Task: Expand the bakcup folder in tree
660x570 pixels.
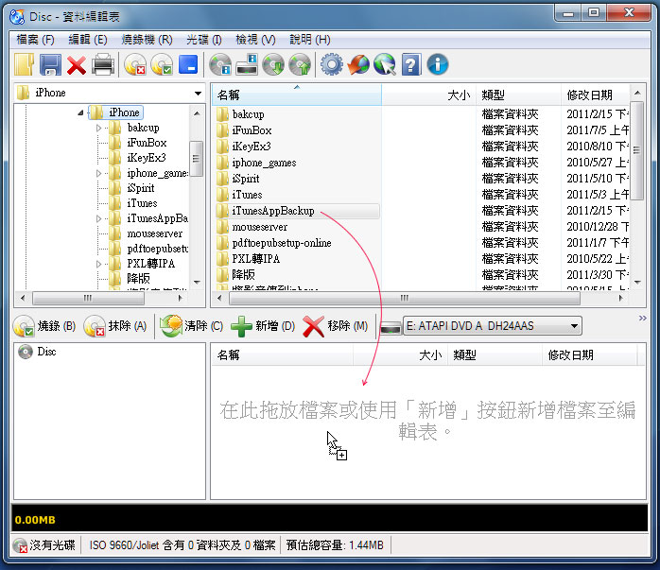Action: point(98,128)
